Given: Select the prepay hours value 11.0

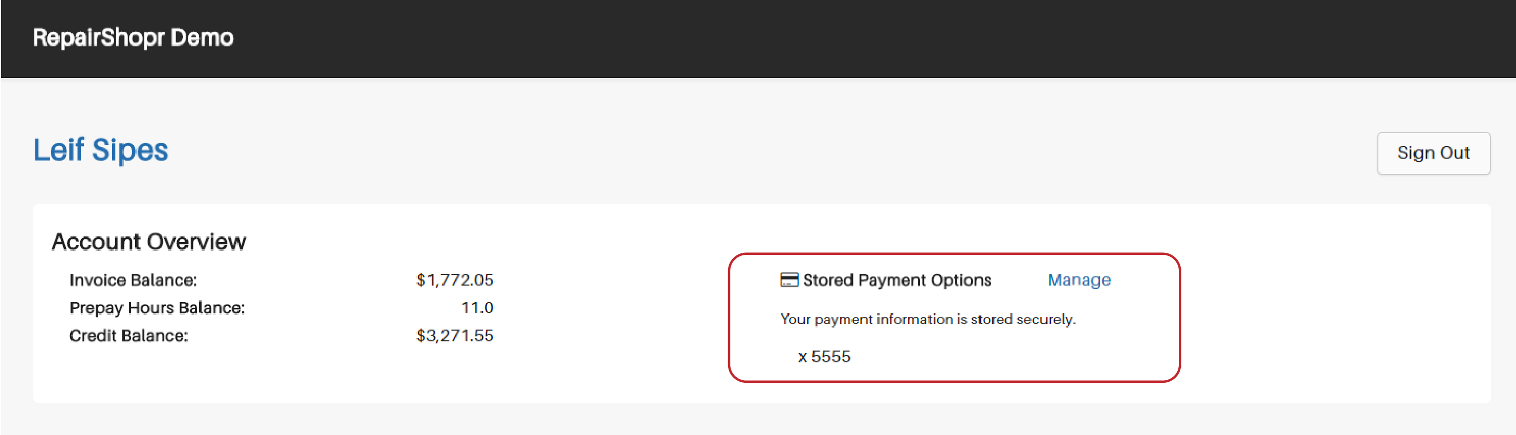Looking at the screenshot, I should pos(477,308).
